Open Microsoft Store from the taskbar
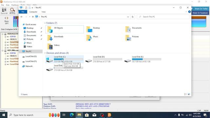Viewport: 210px width, 118px height. tap(87, 115)
